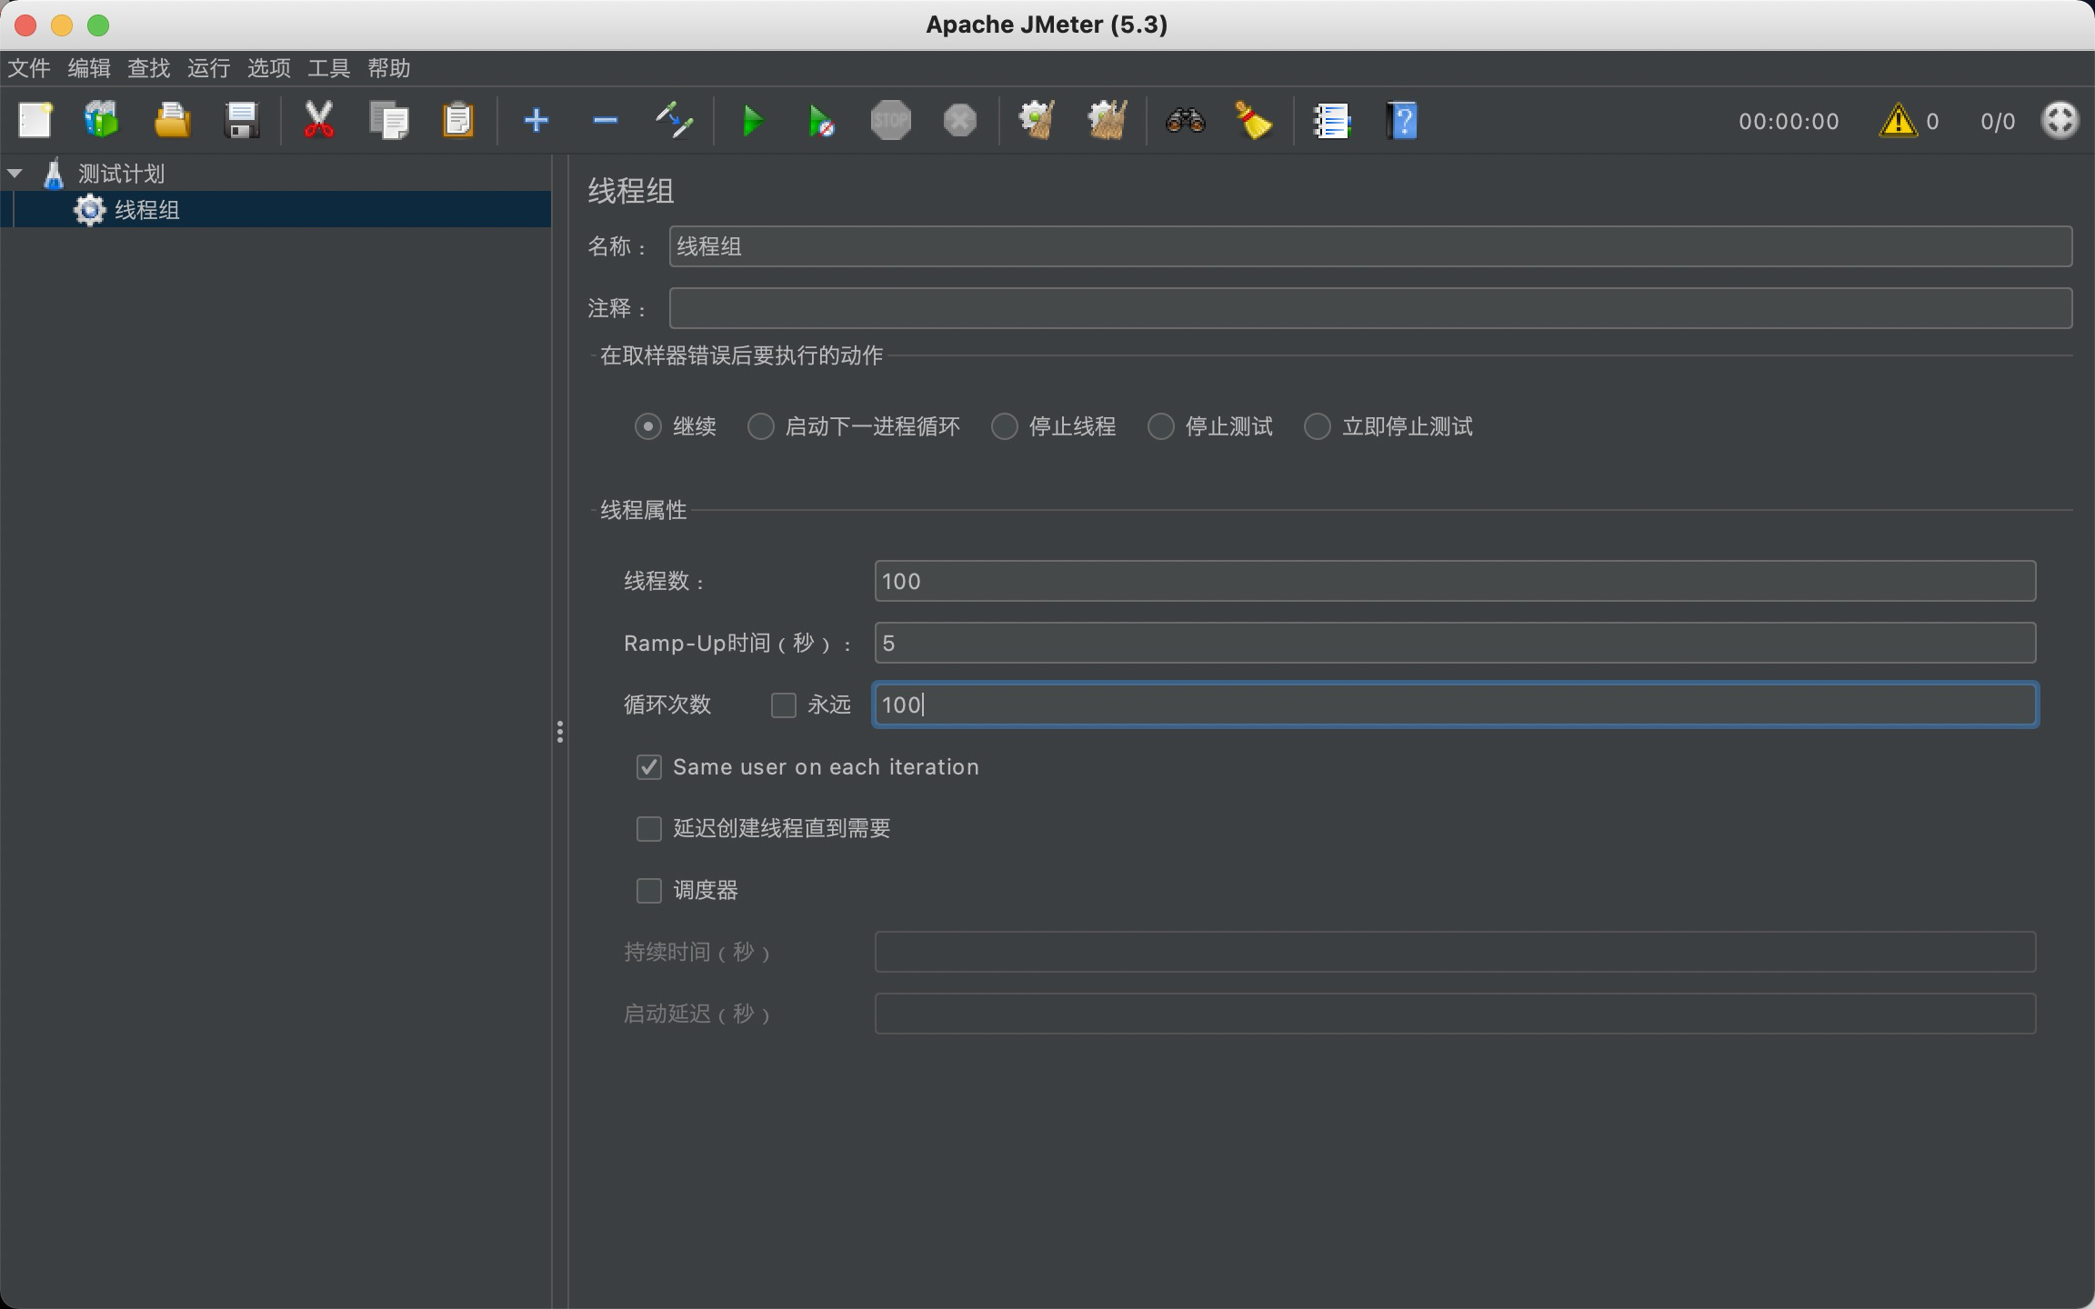Select the 停止线程 radio option
The width and height of the screenshot is (2095, 1309).
[x=1005, y=426]
